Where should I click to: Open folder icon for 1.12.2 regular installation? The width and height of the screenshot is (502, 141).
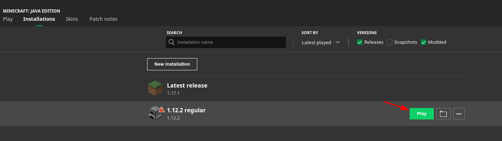443,114
